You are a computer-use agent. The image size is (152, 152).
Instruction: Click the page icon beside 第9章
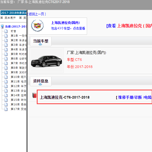(x=6, y=73)
